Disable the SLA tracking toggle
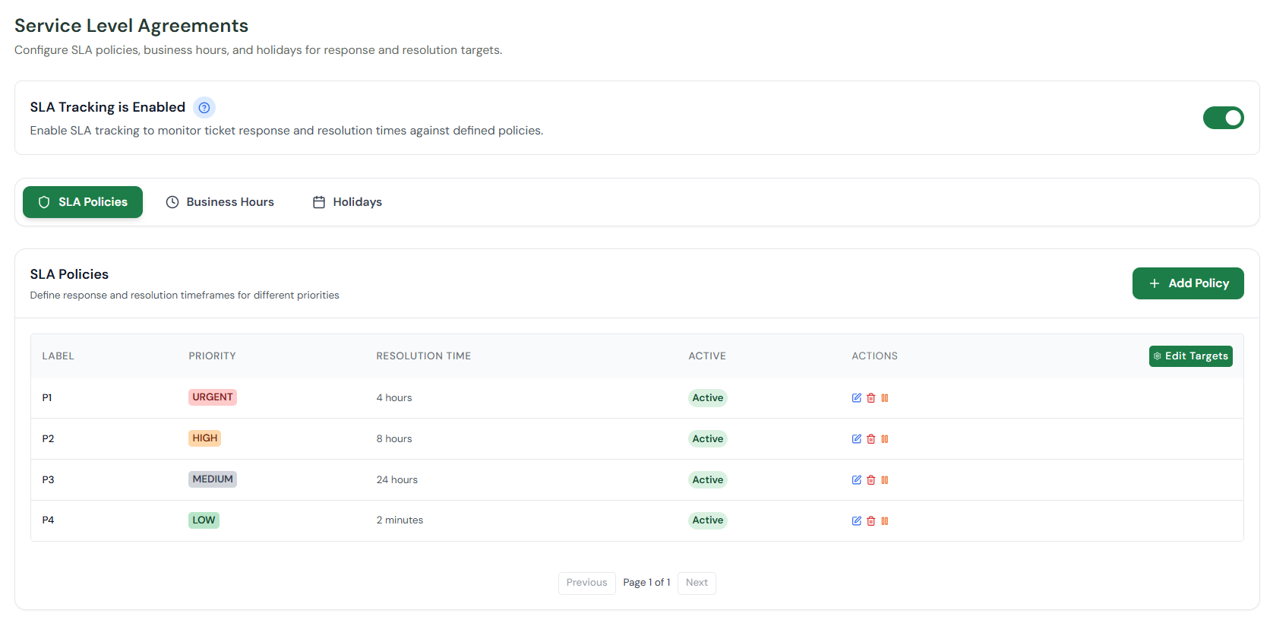 pyautogui.click(x=1223, y=118)
